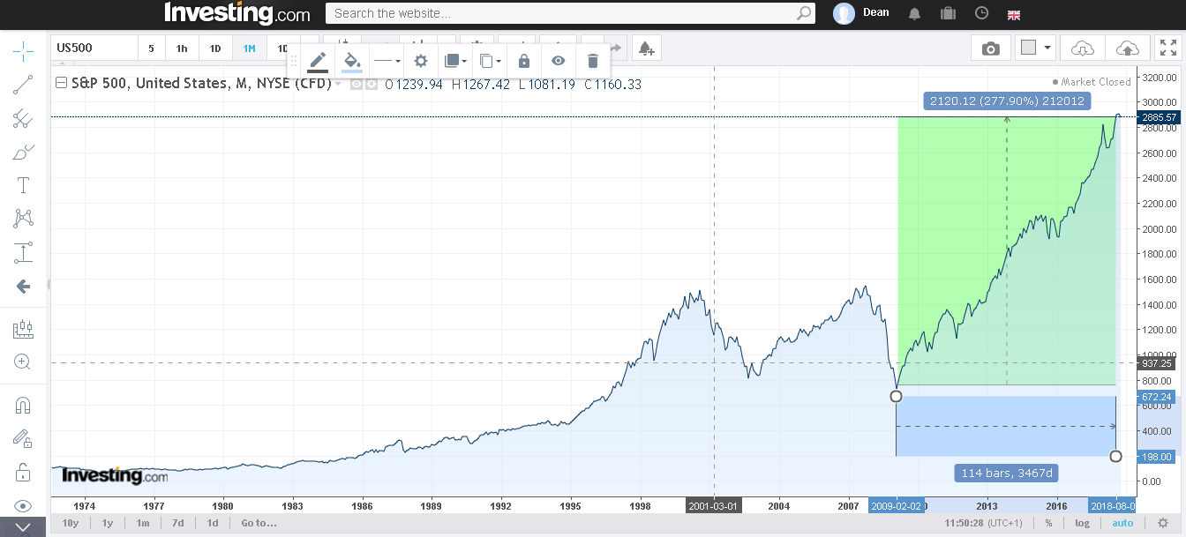Pick the XABCD pattern tool
The width and height of the screenshot is (1186, 537).
click(x=23, y=219)
